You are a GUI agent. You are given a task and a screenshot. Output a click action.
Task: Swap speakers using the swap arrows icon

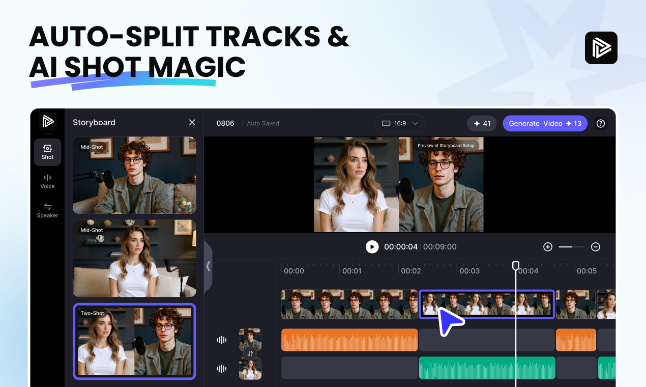250,353
